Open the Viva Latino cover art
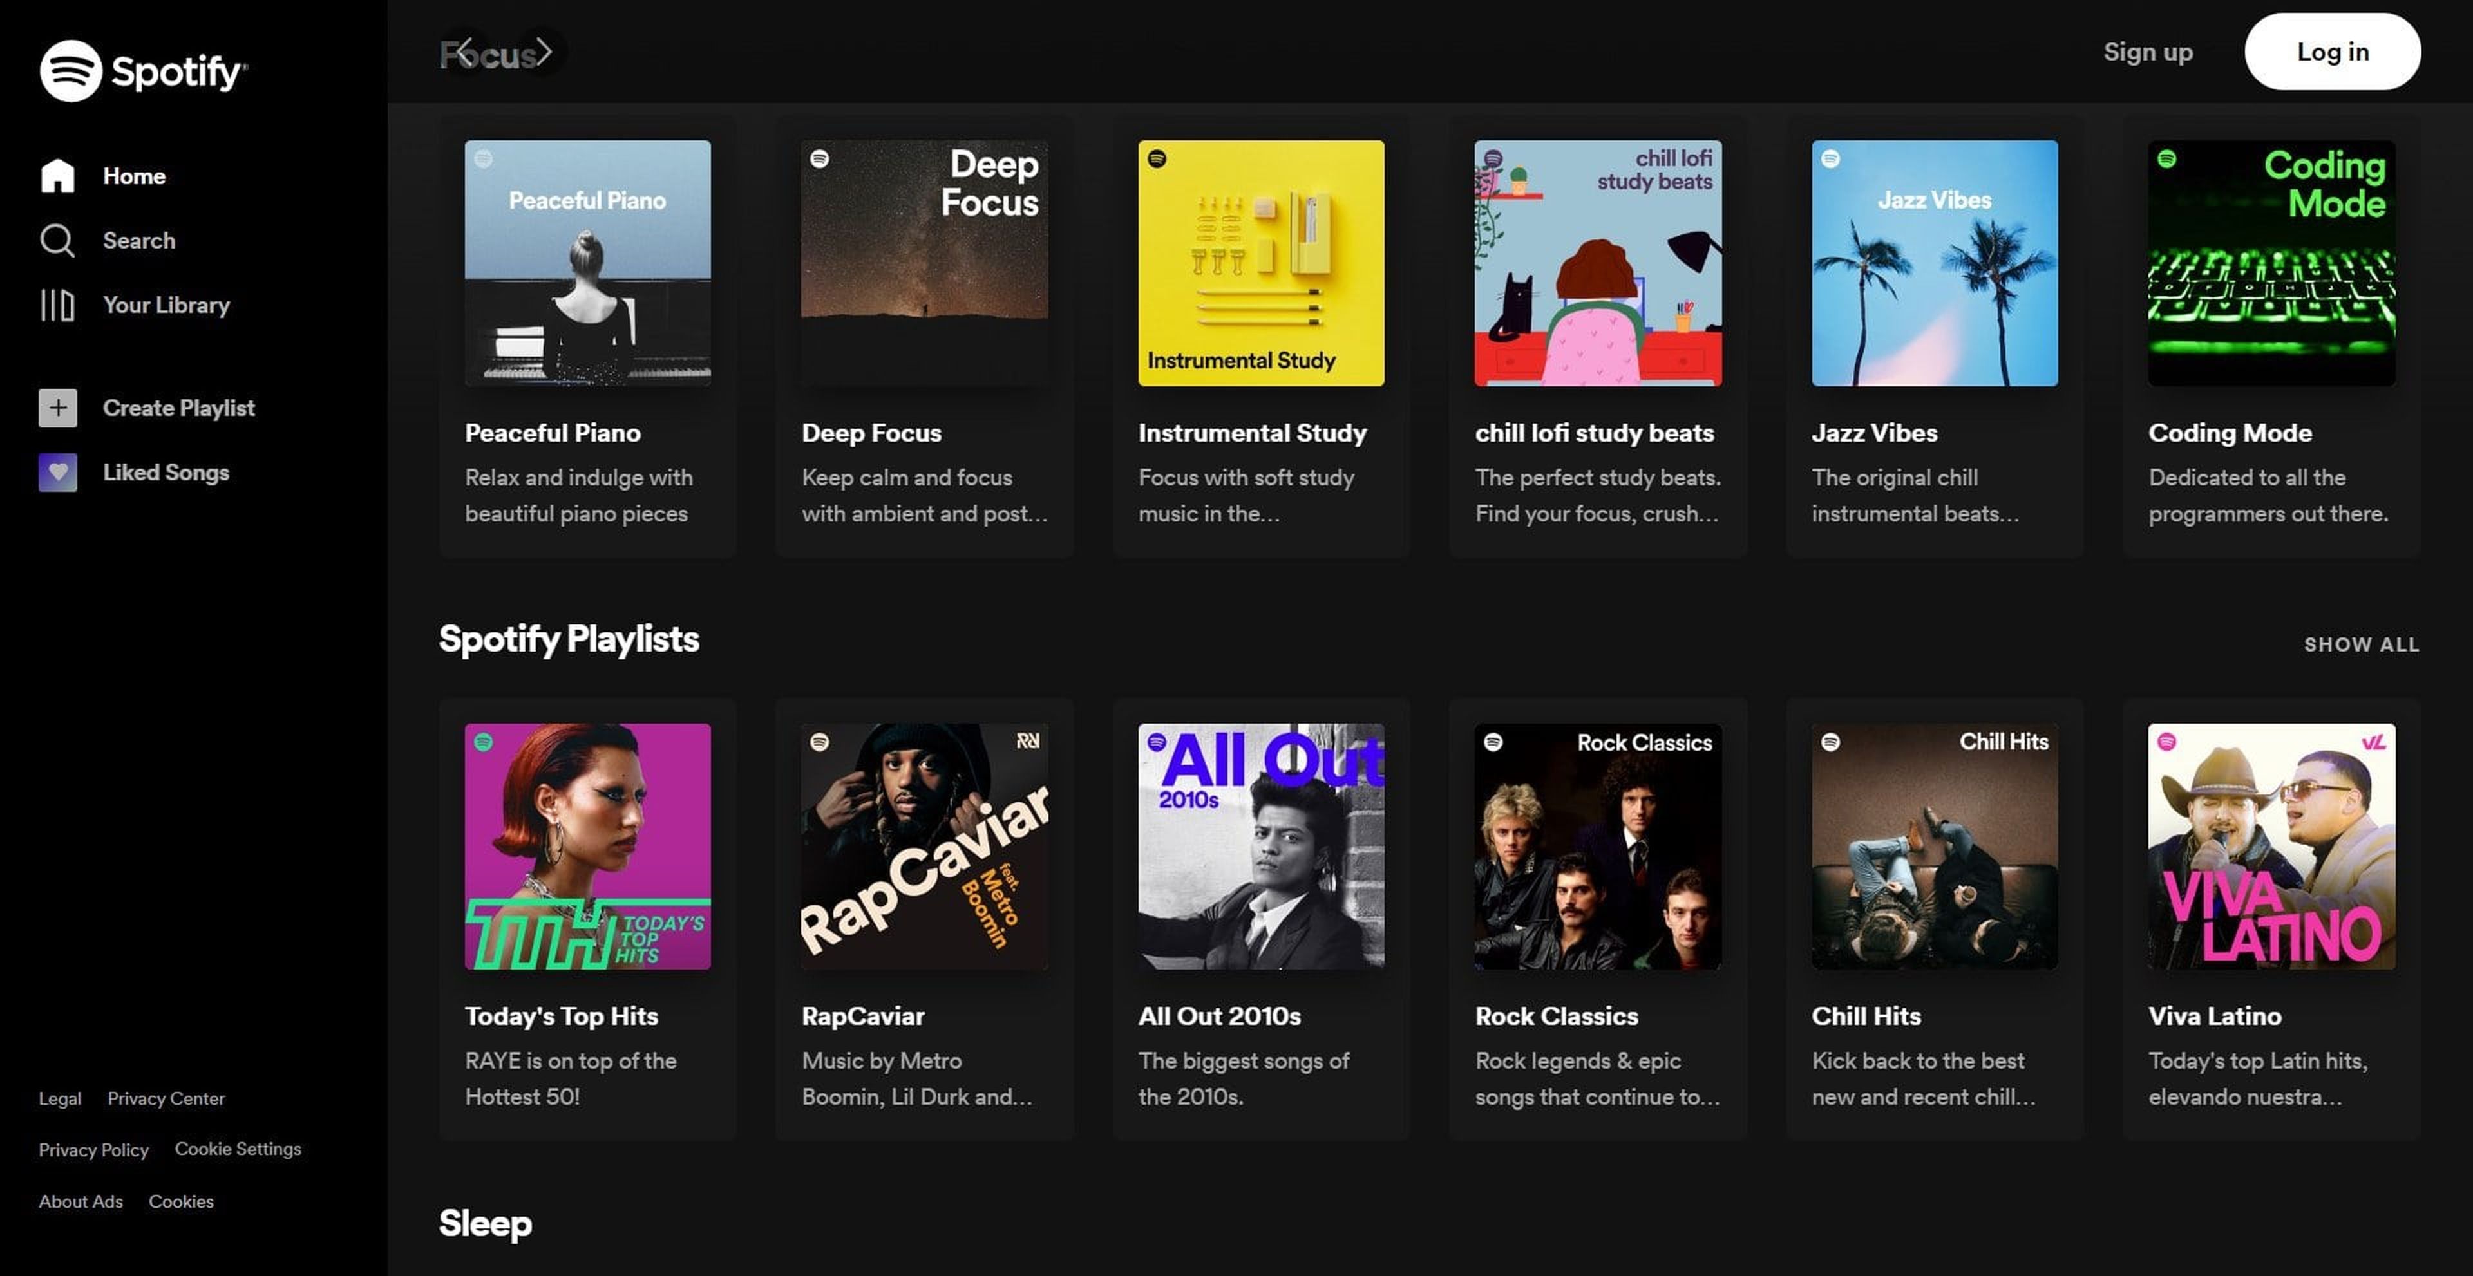This screenshot has width=2473, height=1276. 2271,846
